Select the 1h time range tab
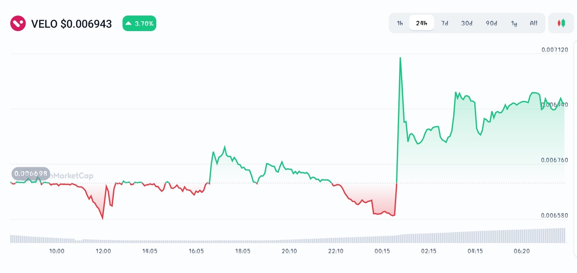The height and width of the screenshot is (273, 577). 400,23
